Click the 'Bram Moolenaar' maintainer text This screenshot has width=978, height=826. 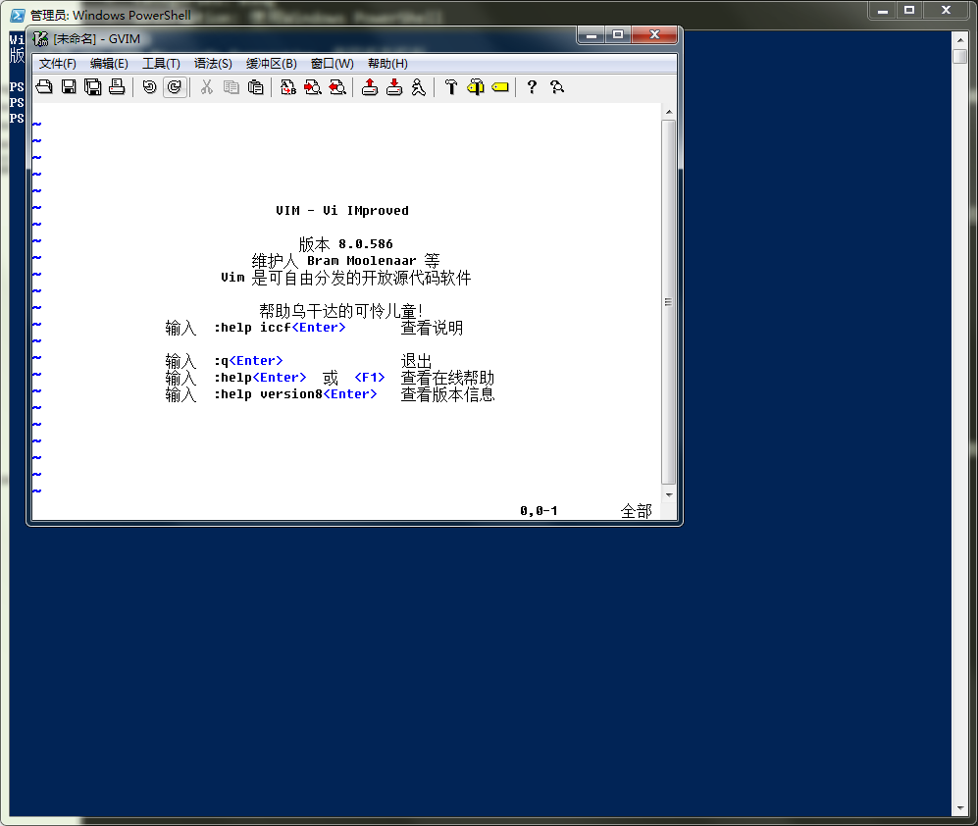(362, 261)
